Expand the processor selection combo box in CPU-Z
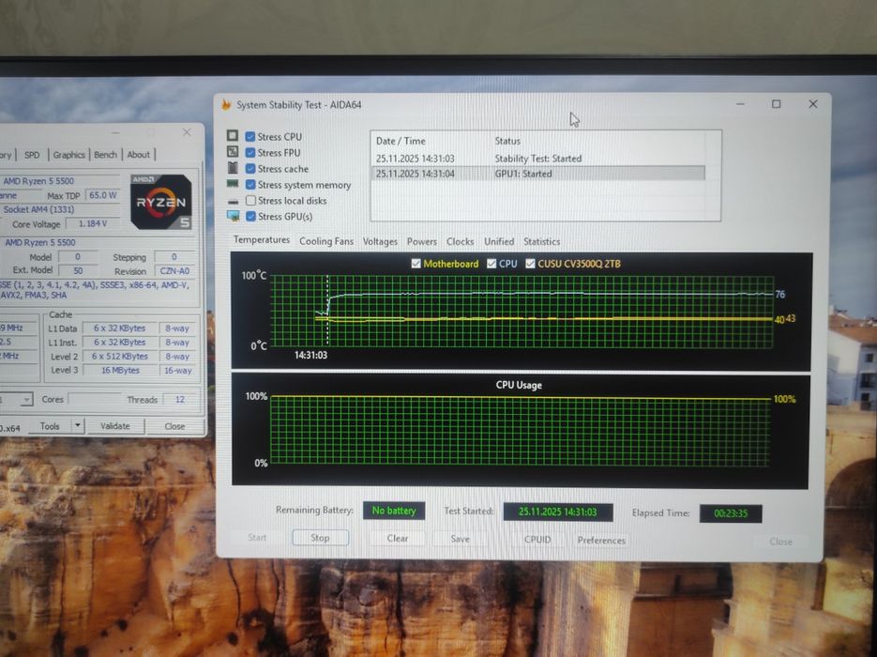877x657 pixels. tap(26, 399)
